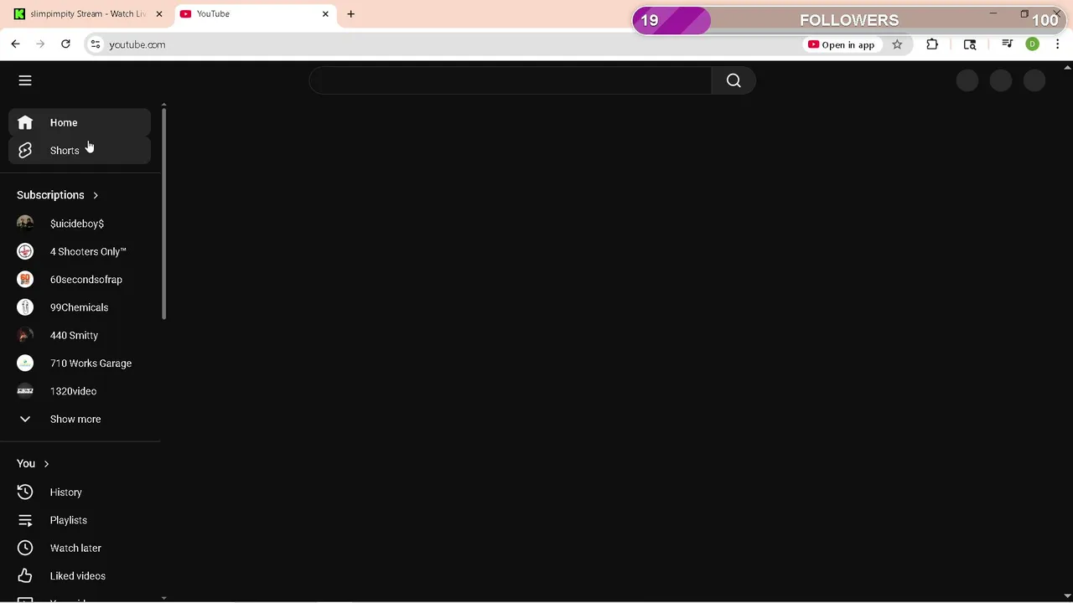
Task: Click the 440 Smitty channel avatar
Action: pos(25,335)
